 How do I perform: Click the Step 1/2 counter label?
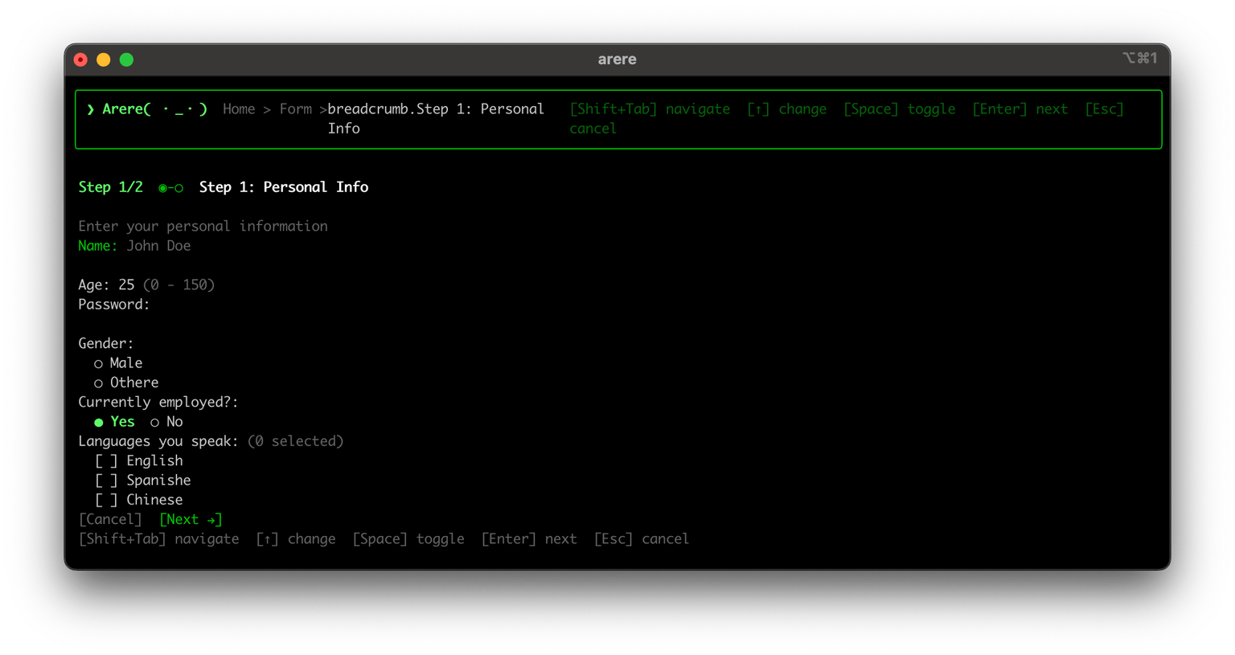click(110, 187)
